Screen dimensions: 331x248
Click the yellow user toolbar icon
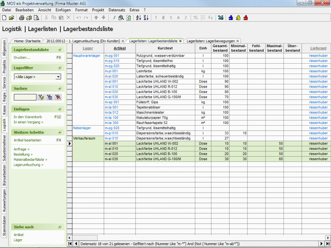click(238, 18)
